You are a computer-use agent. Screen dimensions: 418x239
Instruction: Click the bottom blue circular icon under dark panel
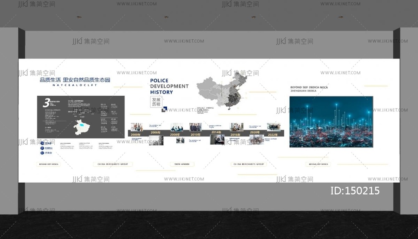(x=42, y=153)
